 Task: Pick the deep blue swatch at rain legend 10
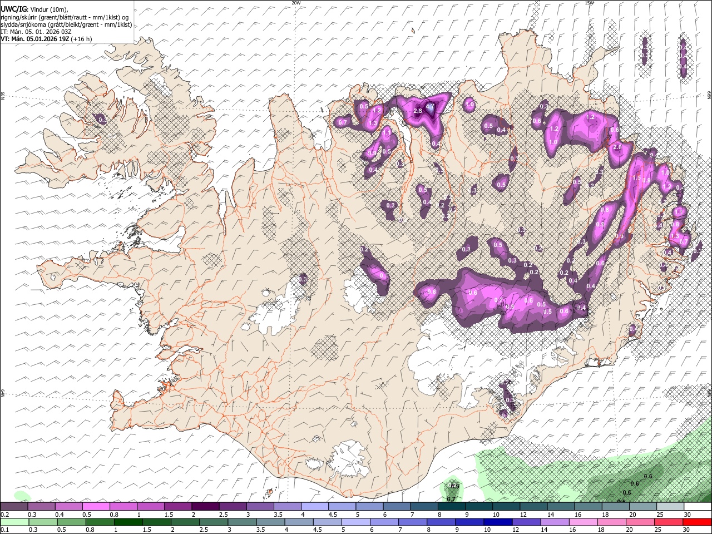point(497,522)
